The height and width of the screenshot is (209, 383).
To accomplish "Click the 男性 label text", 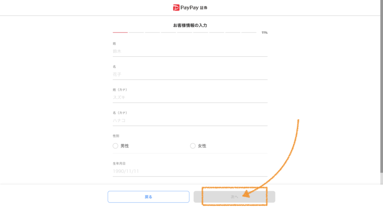I will [x=125, y=146].
